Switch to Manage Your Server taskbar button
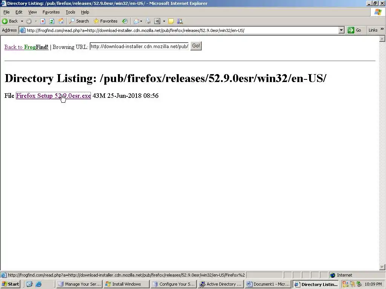The height and width of the screenshot is (289, 386). coord(79,284)
